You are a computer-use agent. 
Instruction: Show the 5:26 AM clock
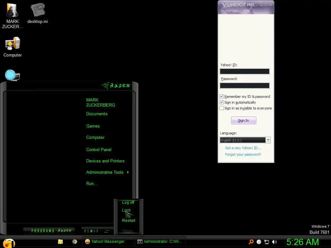[x=303, y=242]
